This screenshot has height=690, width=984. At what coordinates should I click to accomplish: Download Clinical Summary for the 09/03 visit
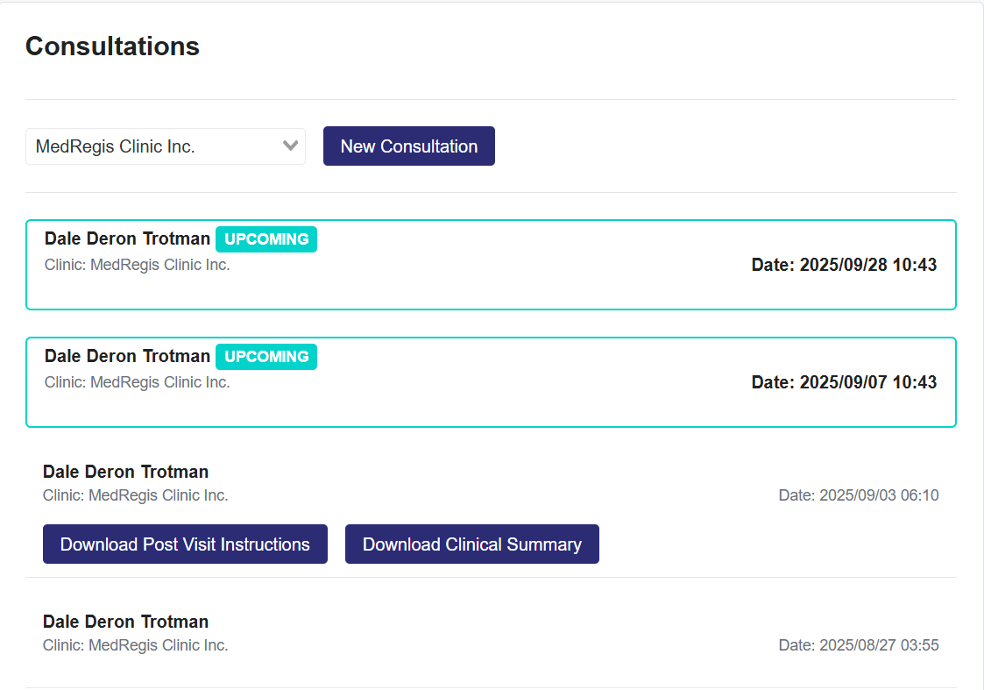click(x=471, y=544)
